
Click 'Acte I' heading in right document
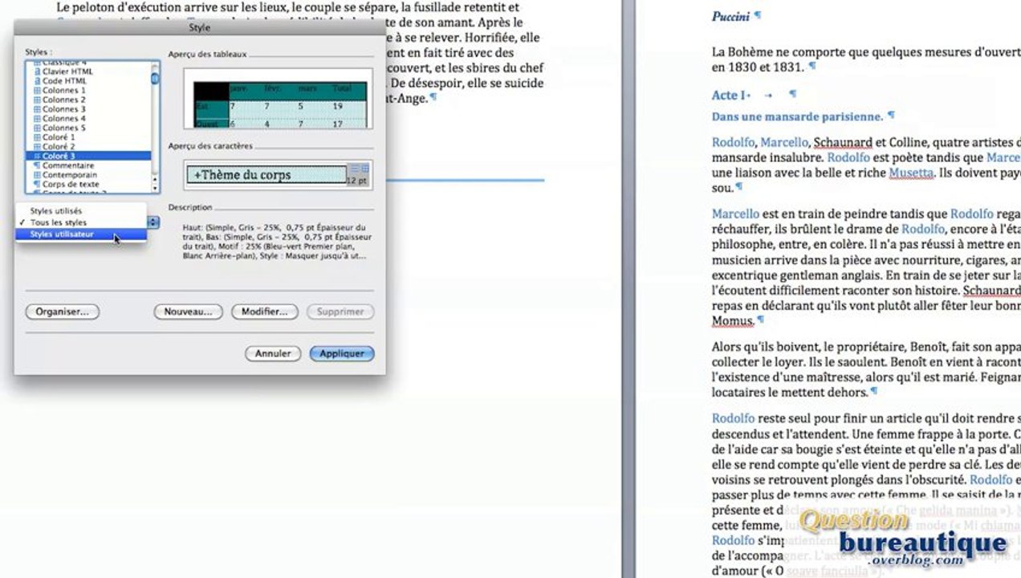730,96
